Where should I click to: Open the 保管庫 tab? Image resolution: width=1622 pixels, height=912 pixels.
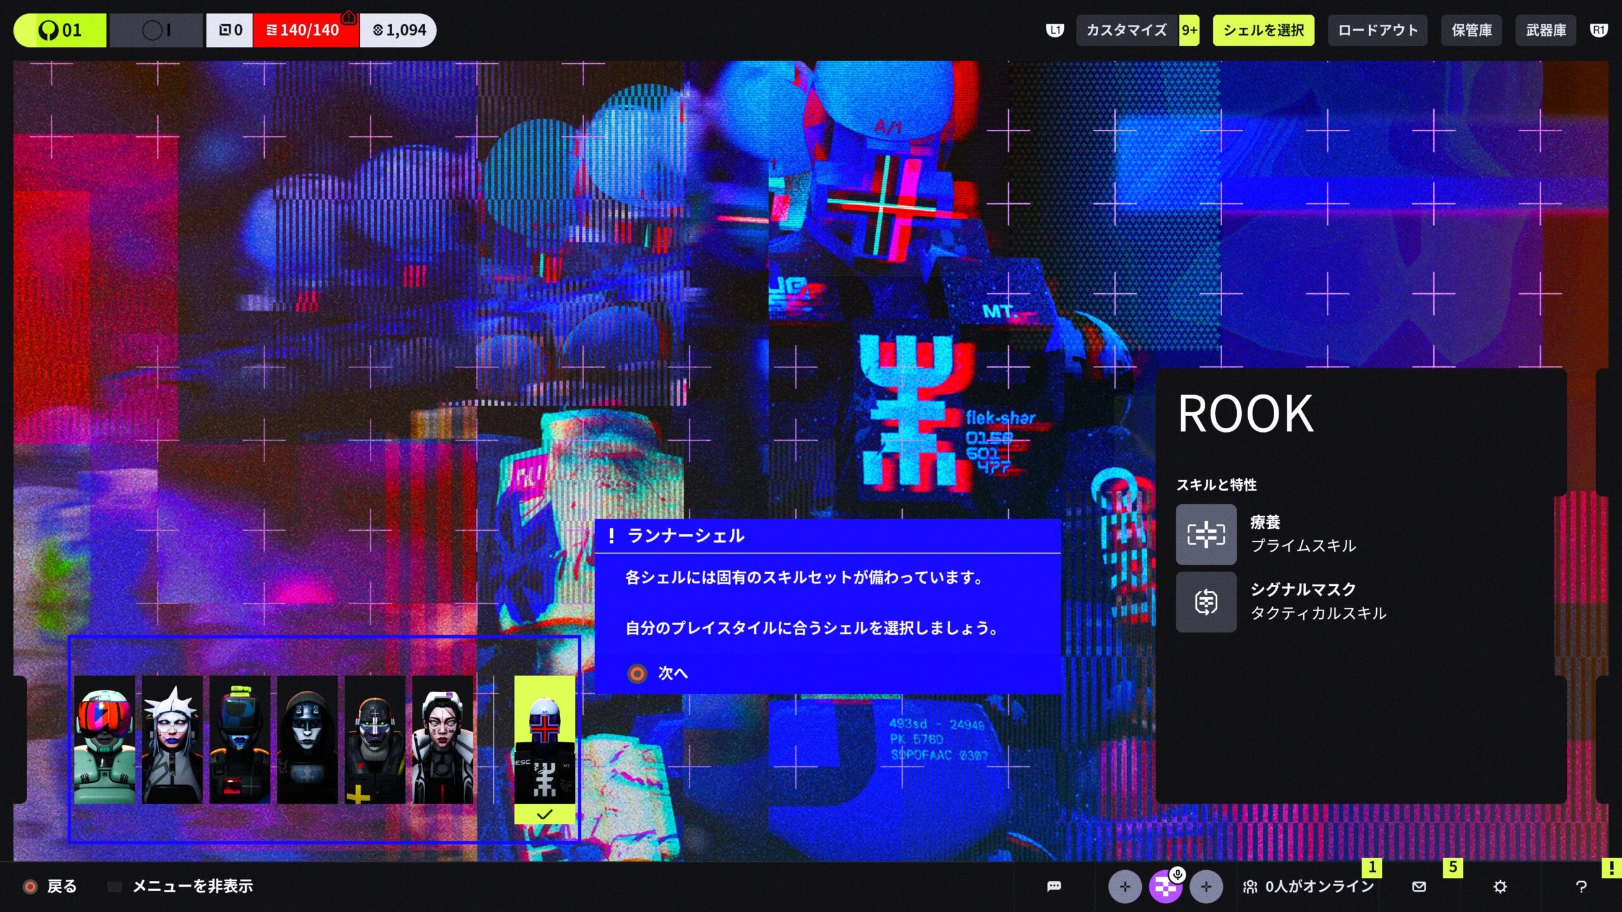tap(1471, 30)
